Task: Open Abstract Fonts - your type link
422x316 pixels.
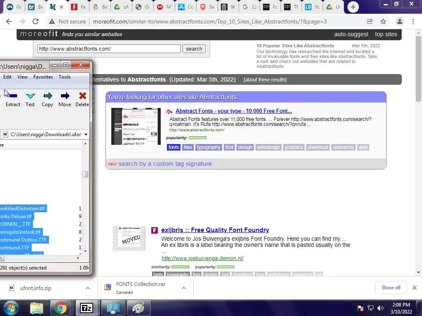Action: [x=234, y=111]
